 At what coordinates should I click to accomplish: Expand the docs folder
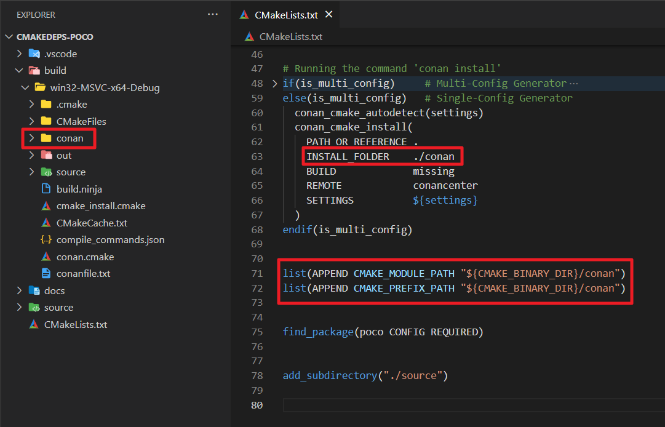(x=18, y=290)
